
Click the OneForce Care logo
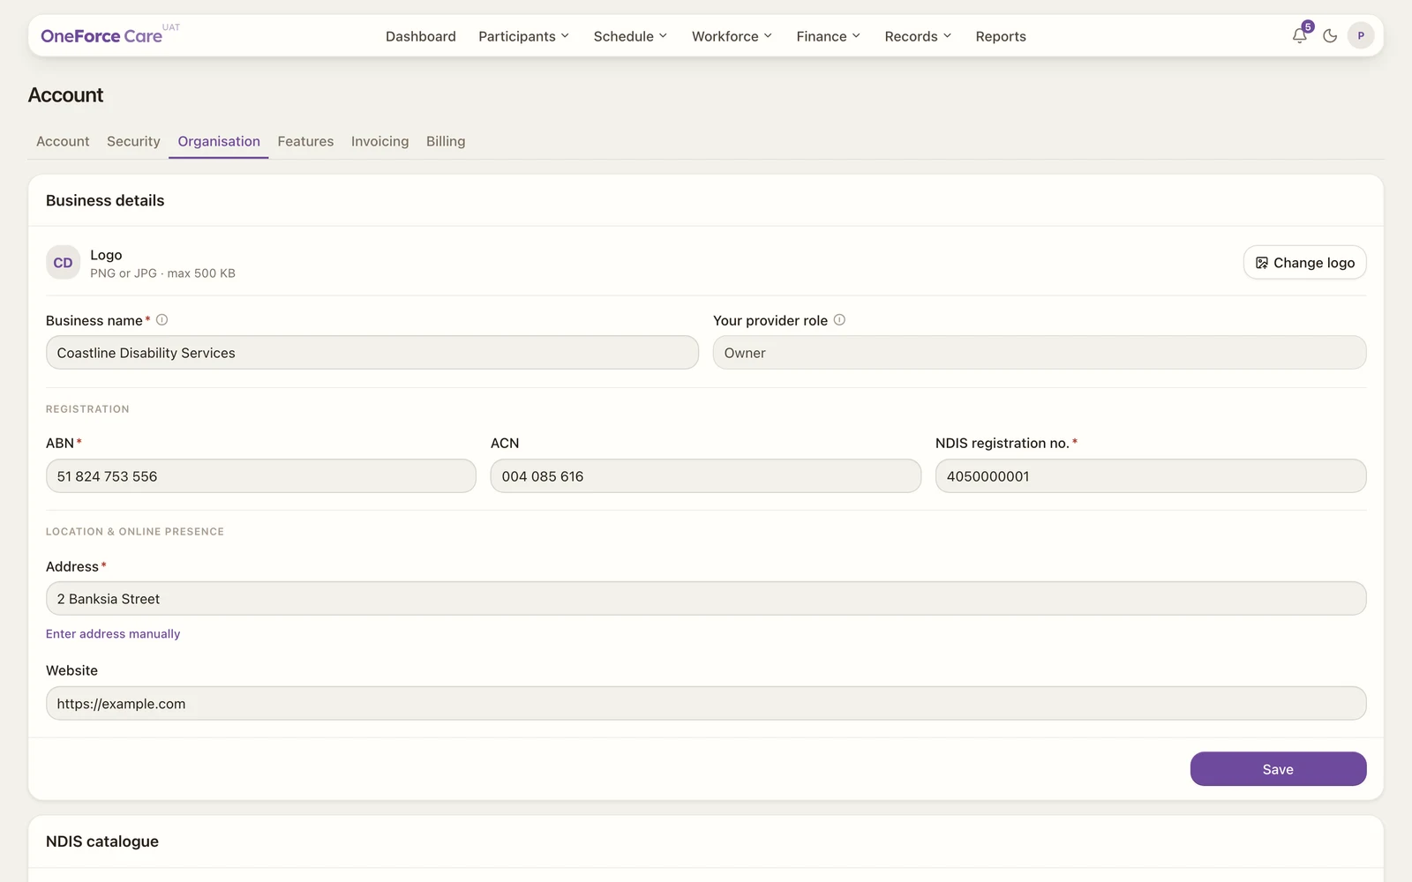101,36
